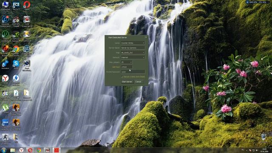Open Yandex browser from the taskbar

[21, 150]
